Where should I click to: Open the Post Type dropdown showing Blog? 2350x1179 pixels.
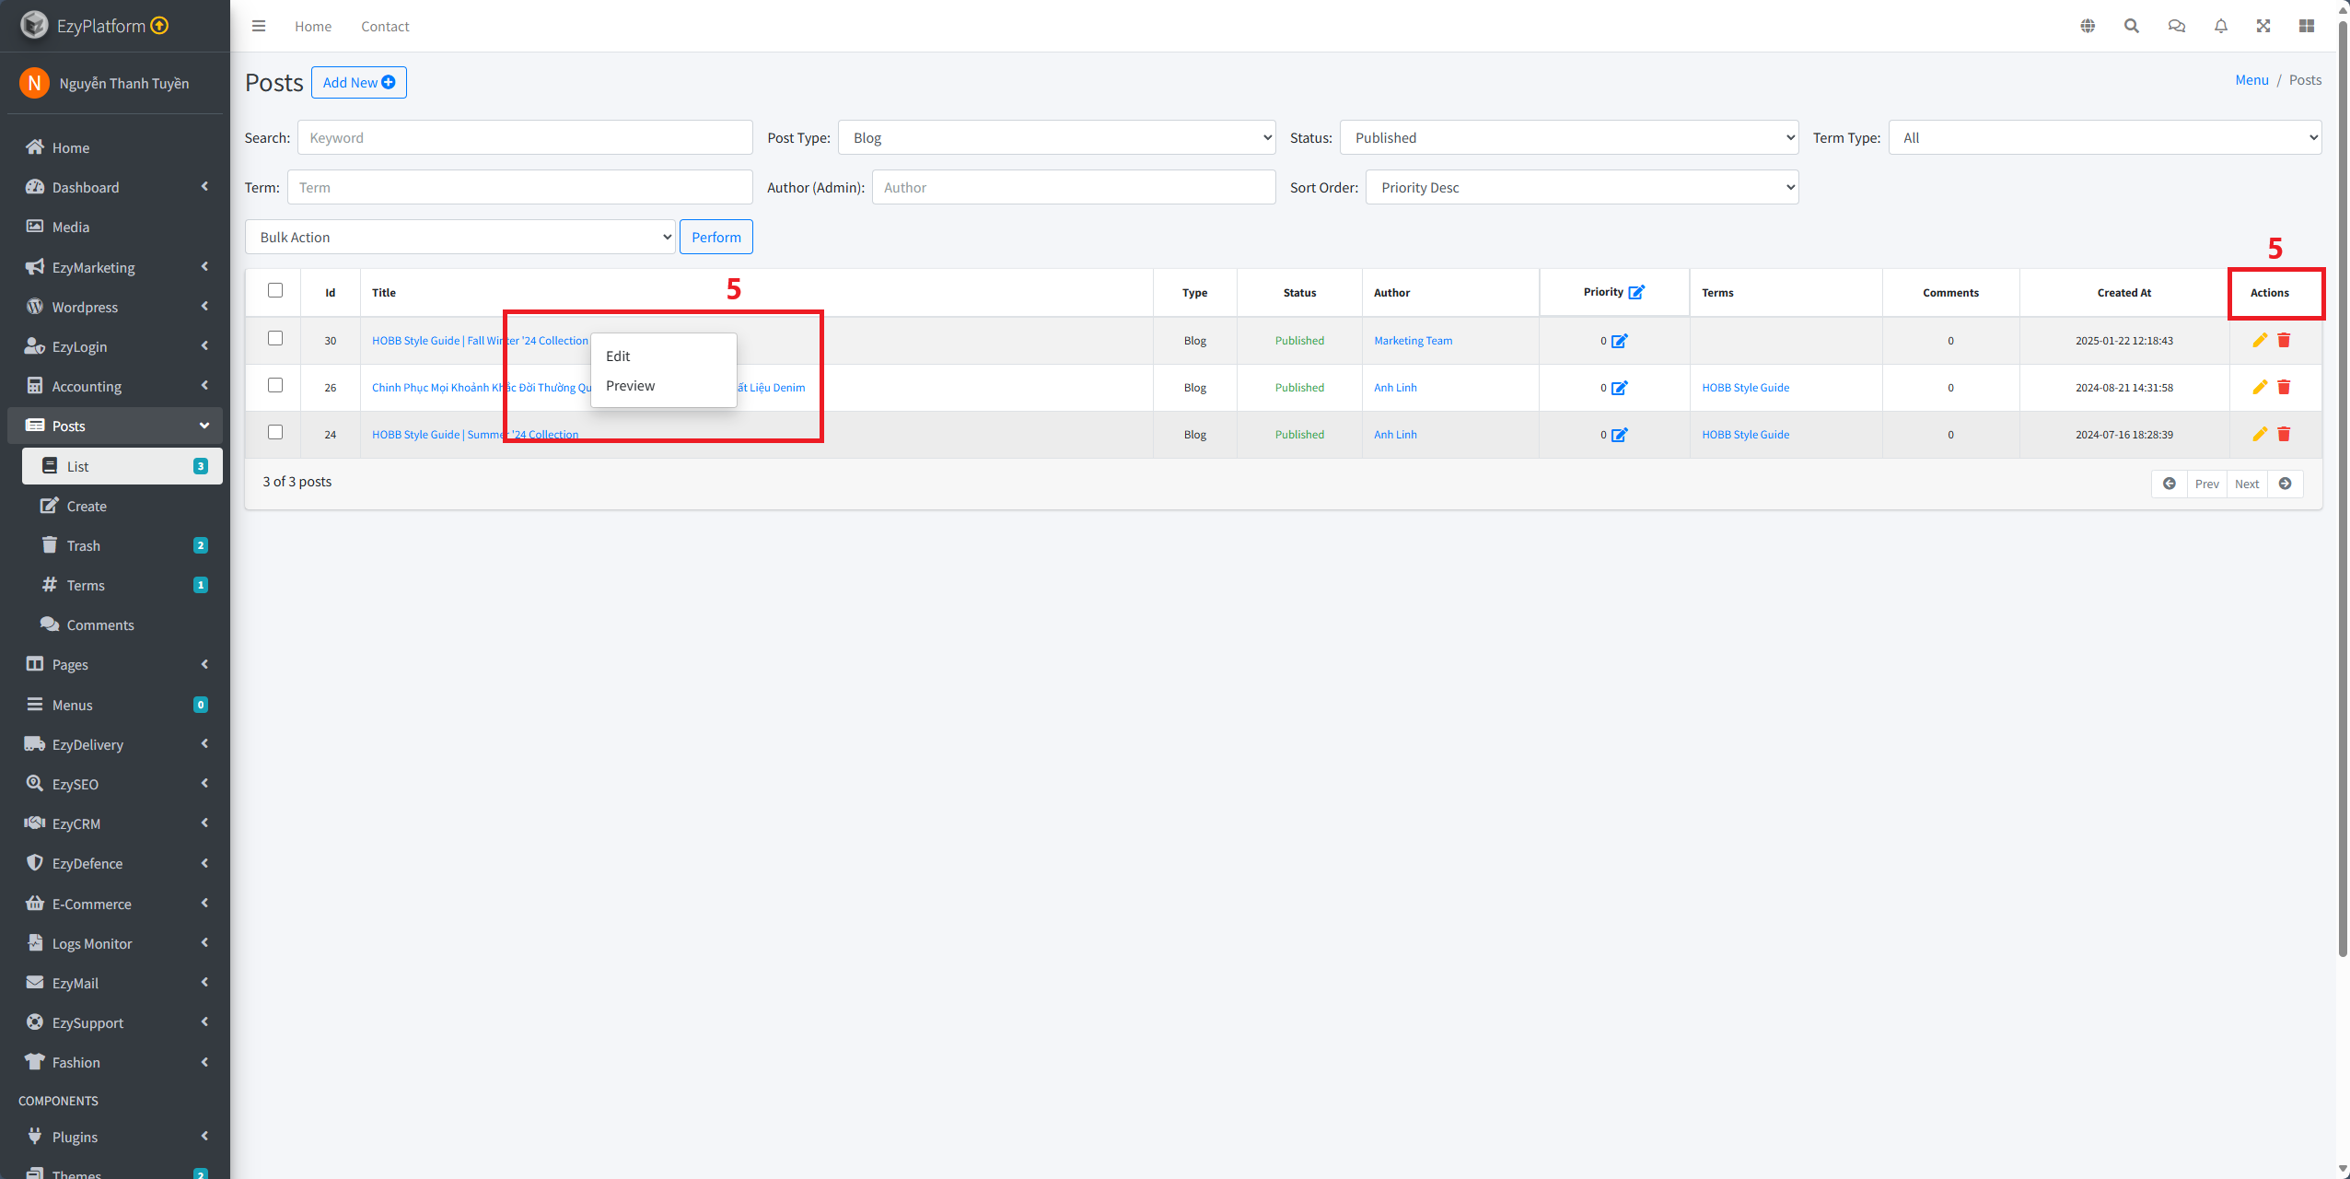tap(1056, 138)
